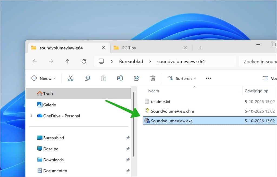Click the Paste clipboard icon

pyautogui.click(x=104, y=78)
